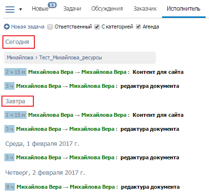Click the 1 ч 15 м badge under Завтра
This screenshot has height=195, width=209.
[15, 115]
